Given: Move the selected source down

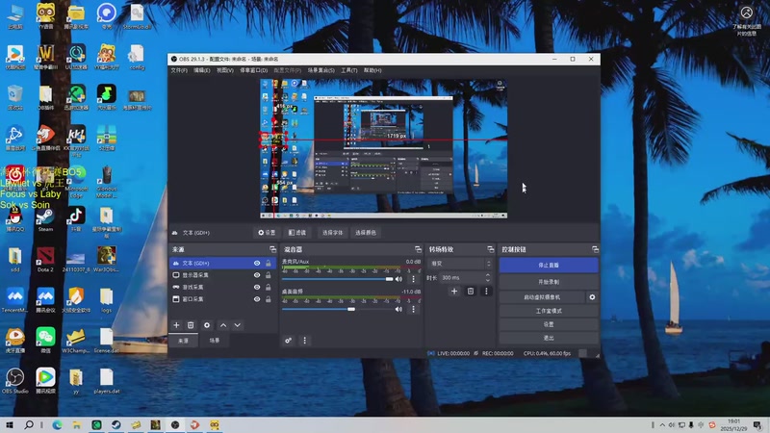Looking at the screenshot, I should 238,325.
